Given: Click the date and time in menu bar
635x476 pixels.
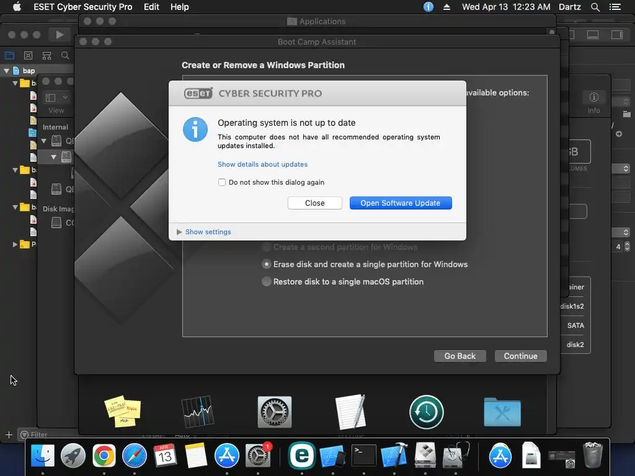Looking at the screenshot, I should click(x=506, y=7).
